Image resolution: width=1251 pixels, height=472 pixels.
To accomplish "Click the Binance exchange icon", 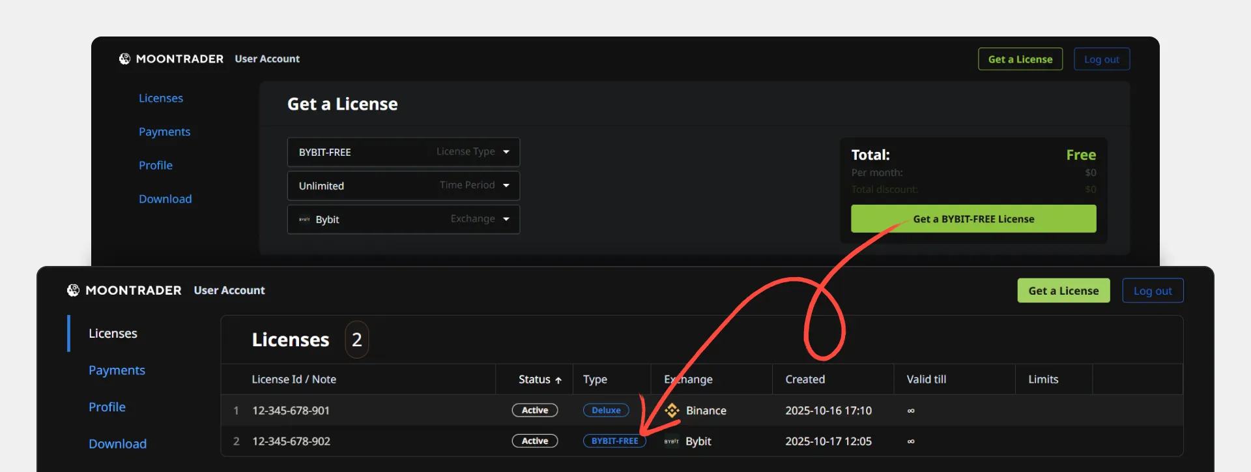I will [x=672, y=411].
